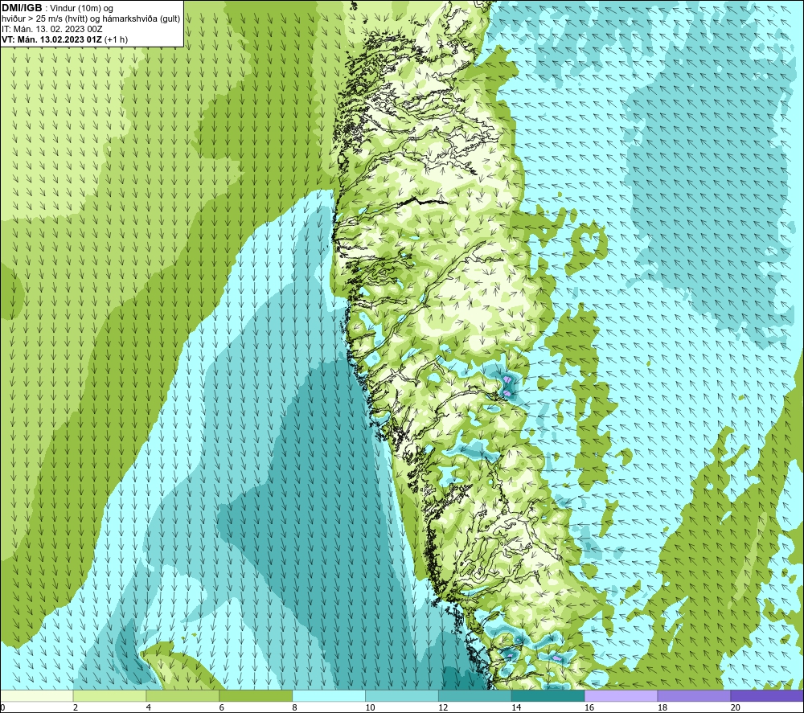Select the 18–20 purple legend swatch

695,695
